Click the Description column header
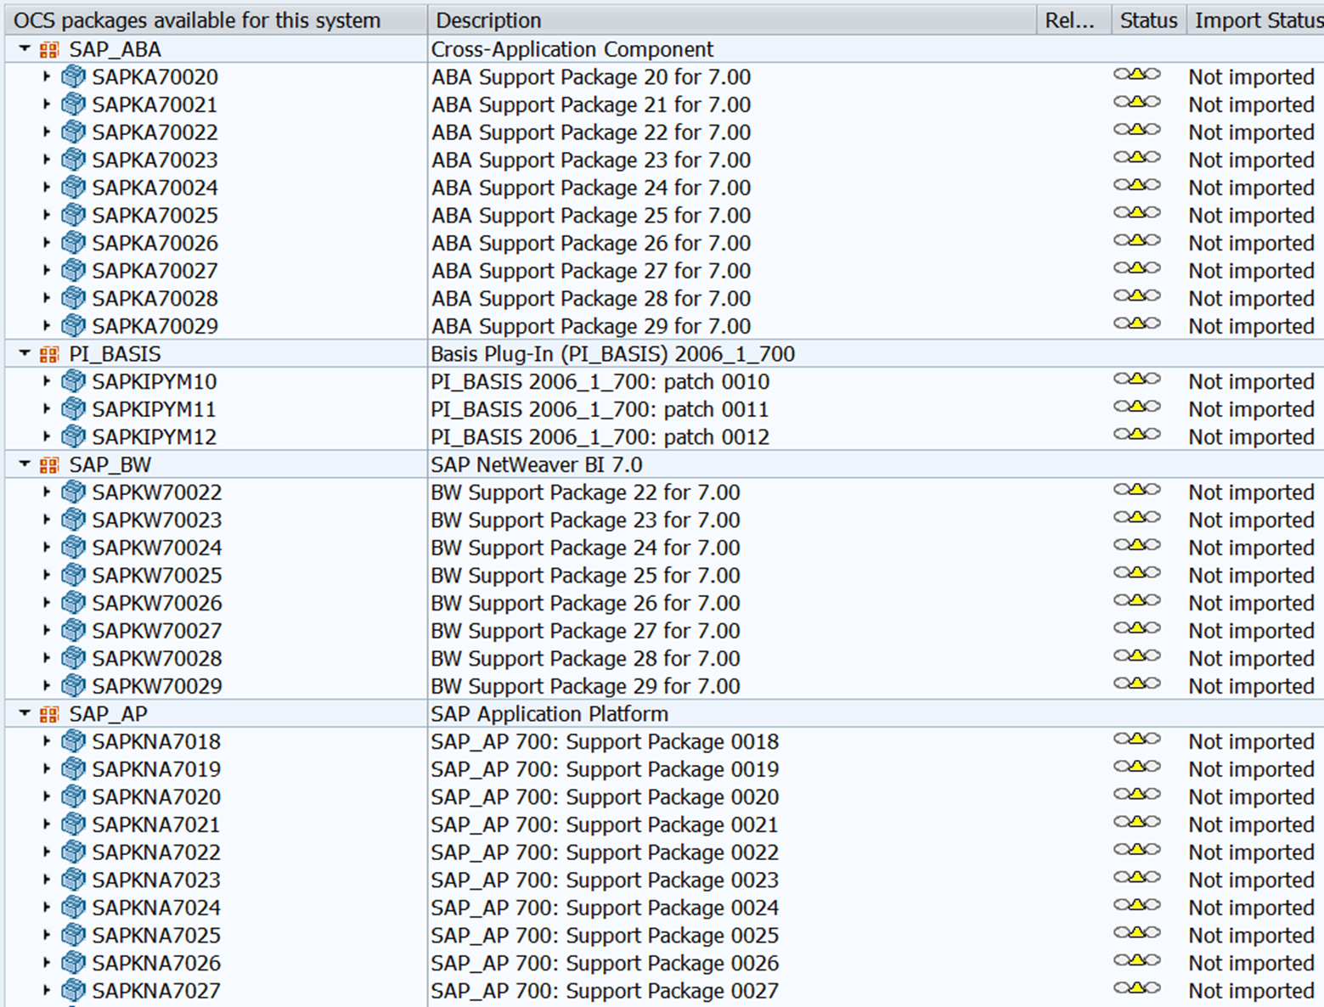This screenshot has width=1324, height=1007. pos(732,20)
